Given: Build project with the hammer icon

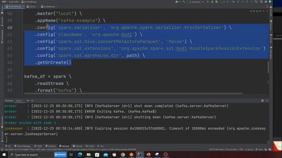Looking at the screenshot, I should tap(184, 2).
